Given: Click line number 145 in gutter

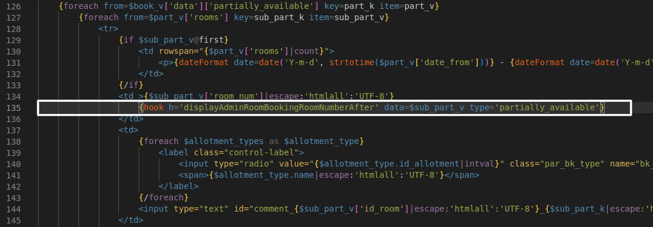Looking at the screenshot, I should point(13,219).
